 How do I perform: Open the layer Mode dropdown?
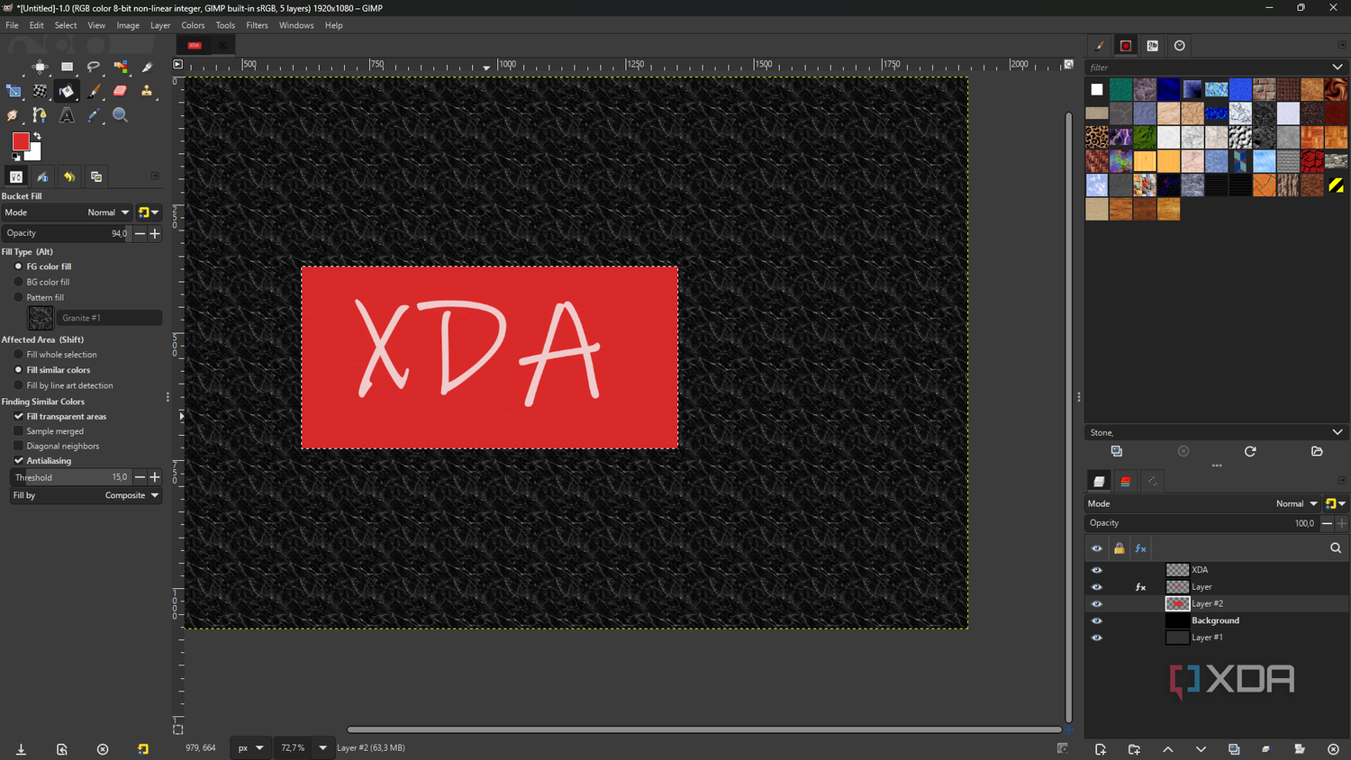pos(1202,503)
